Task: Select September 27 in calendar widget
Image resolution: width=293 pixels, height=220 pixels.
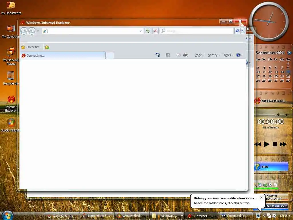Action: 276,80
